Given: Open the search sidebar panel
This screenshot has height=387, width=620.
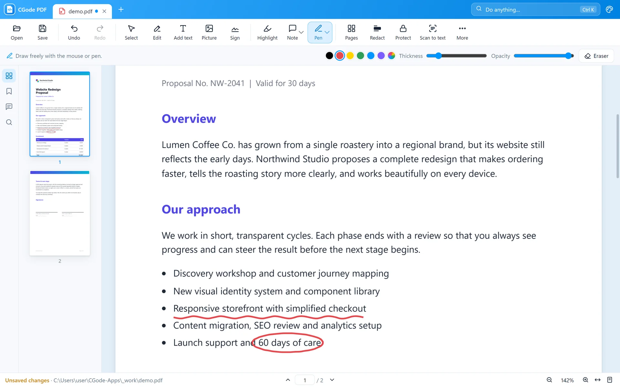Looking at the screenshot, I should point(9,122).
